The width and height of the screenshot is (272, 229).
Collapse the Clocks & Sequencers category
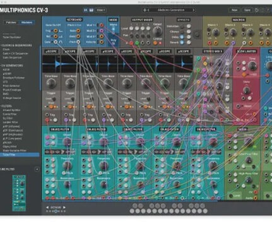point(16,45)
